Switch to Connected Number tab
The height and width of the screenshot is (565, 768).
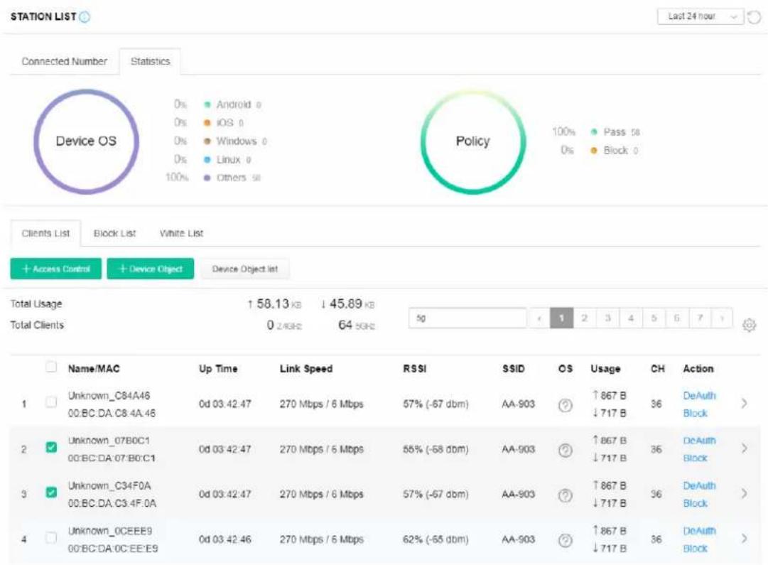pos(64,61)
